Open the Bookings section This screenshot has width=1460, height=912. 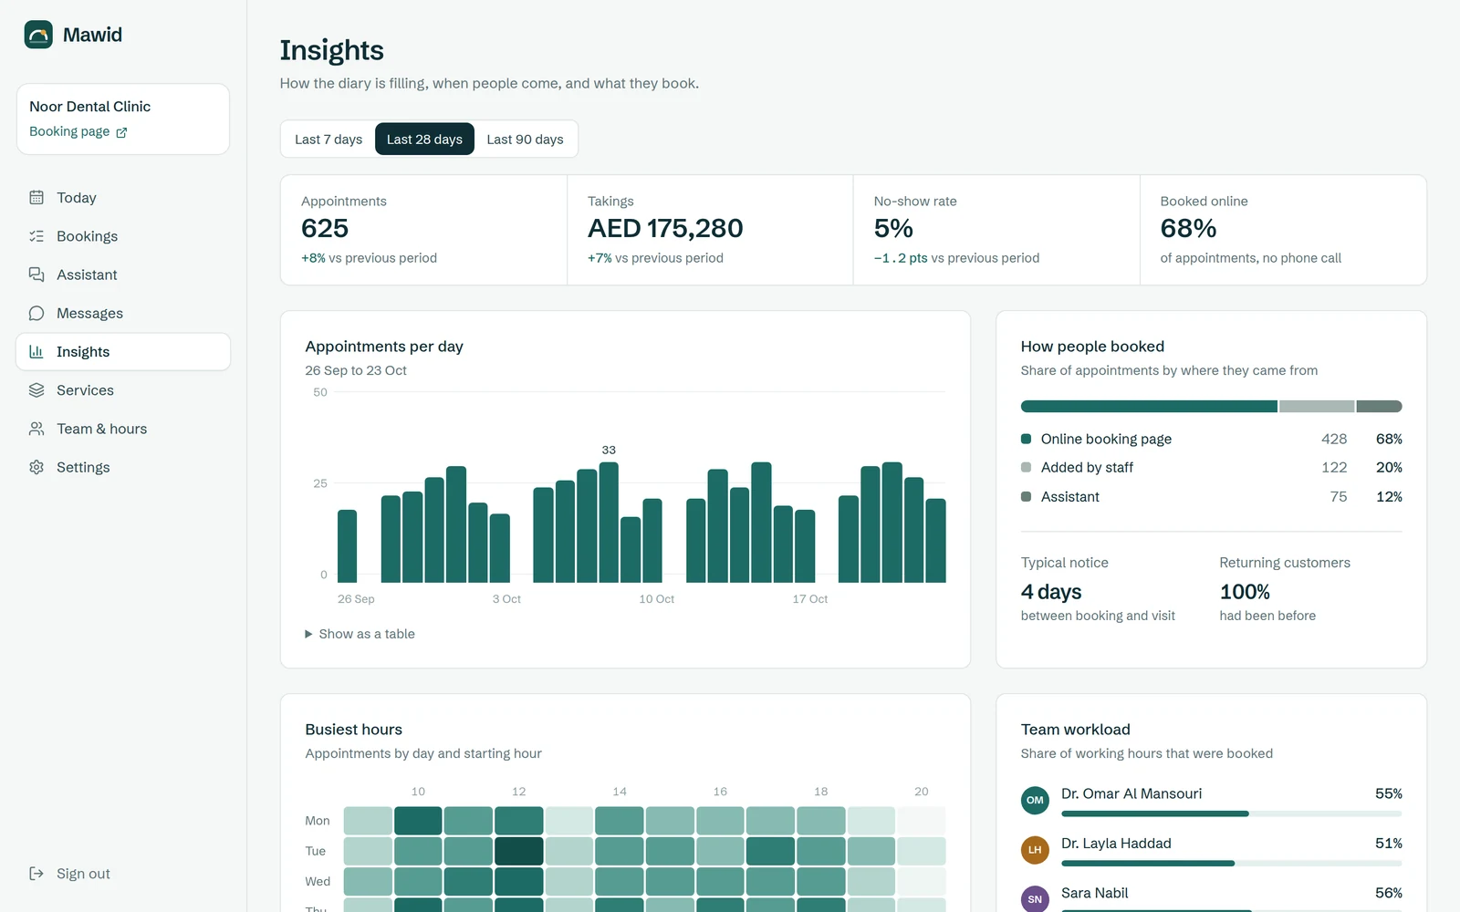point(123,236)
